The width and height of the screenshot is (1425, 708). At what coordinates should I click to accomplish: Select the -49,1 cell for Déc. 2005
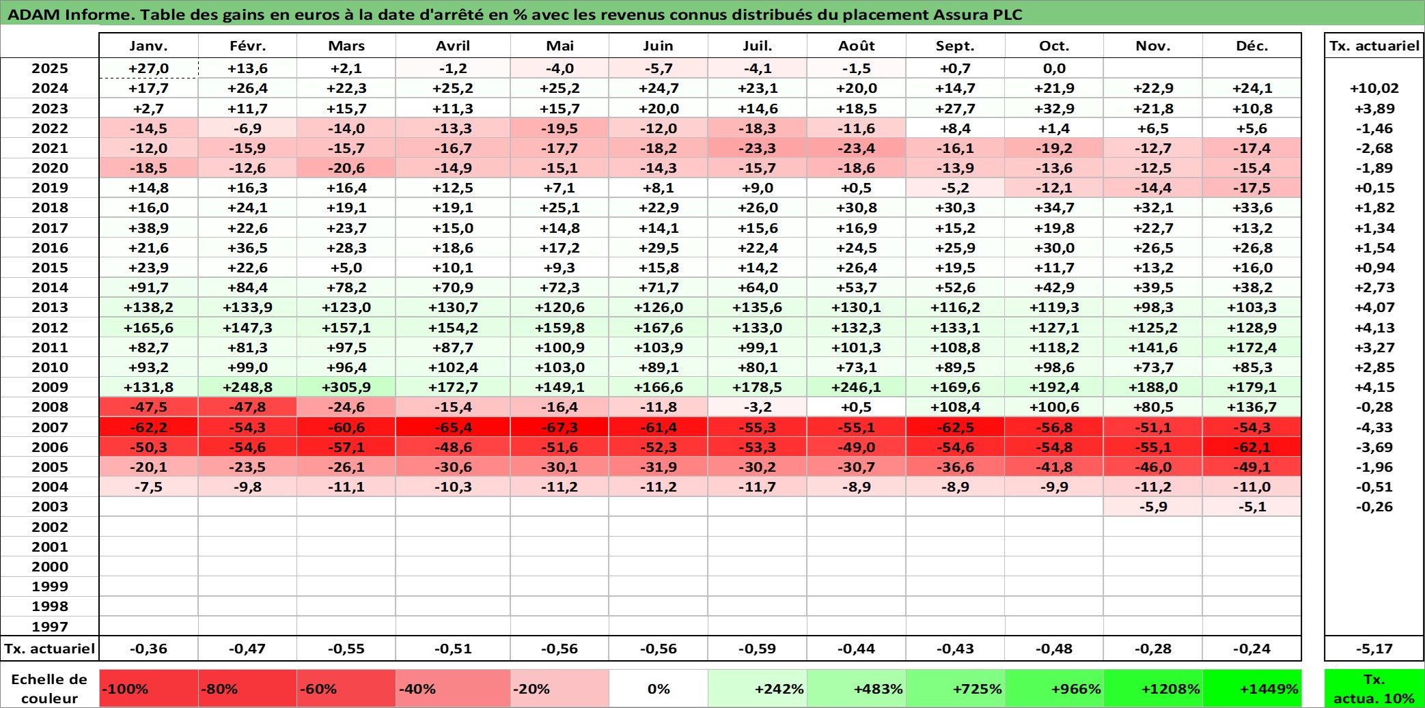coord(1252,467)
